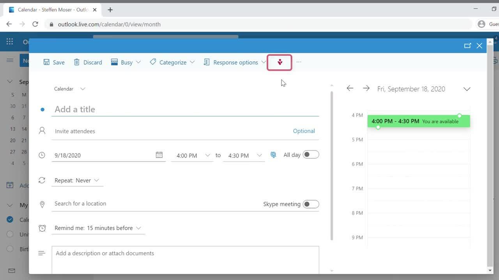The image size is (499, 280).
Task: Select day 13 in the mini calendar
Action: [13, 129]
